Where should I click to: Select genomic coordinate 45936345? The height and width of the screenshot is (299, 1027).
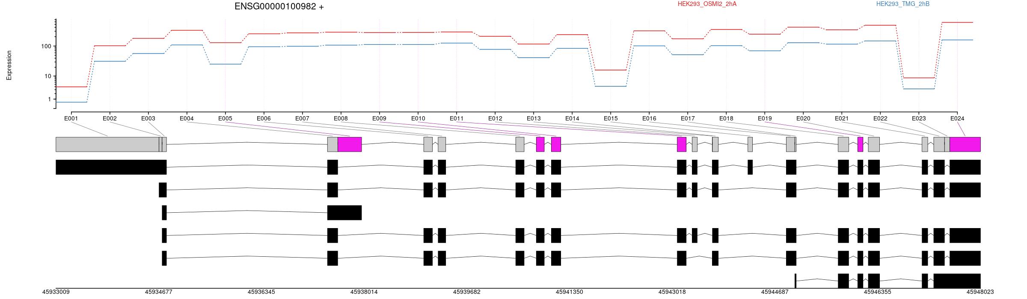[261, 292]
